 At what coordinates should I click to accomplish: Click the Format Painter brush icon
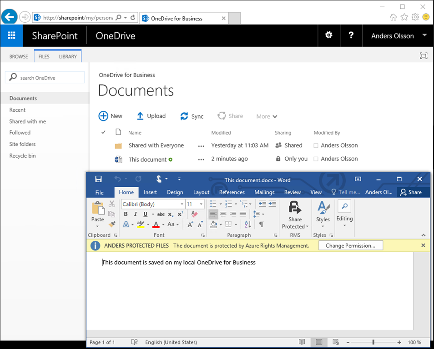pos(112,224)
